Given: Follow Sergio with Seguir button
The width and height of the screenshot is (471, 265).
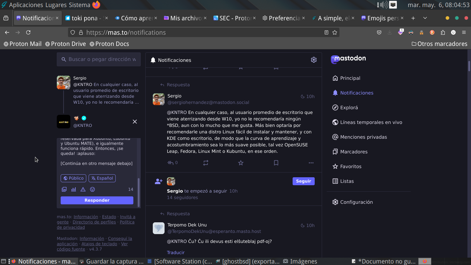Looking at the screenshot, I should click(304, 181).
